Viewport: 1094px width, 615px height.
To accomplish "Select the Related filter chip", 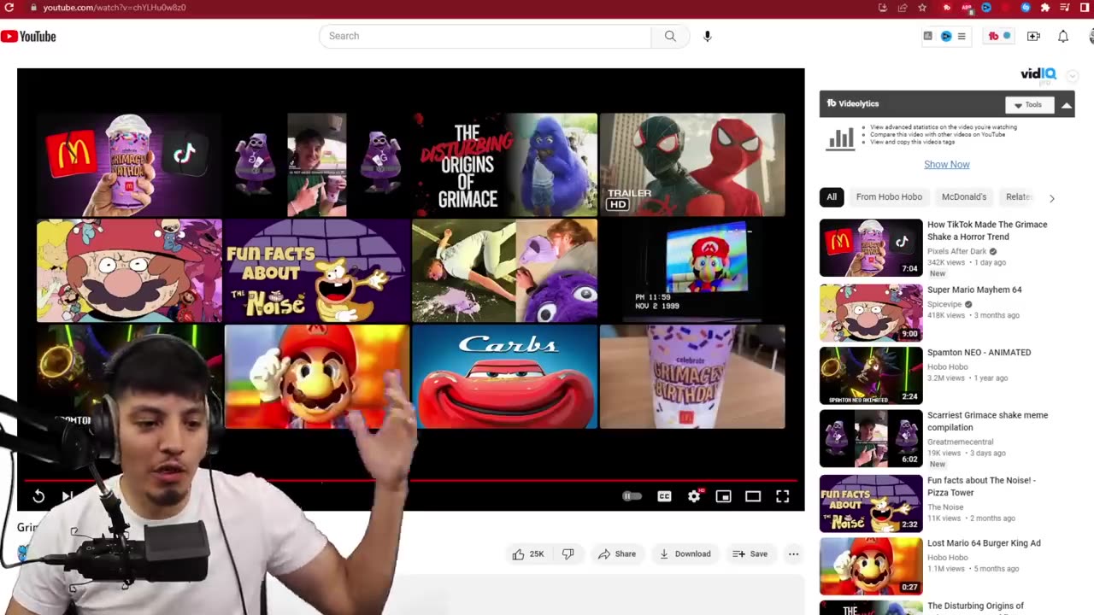I will (1019, 197).
